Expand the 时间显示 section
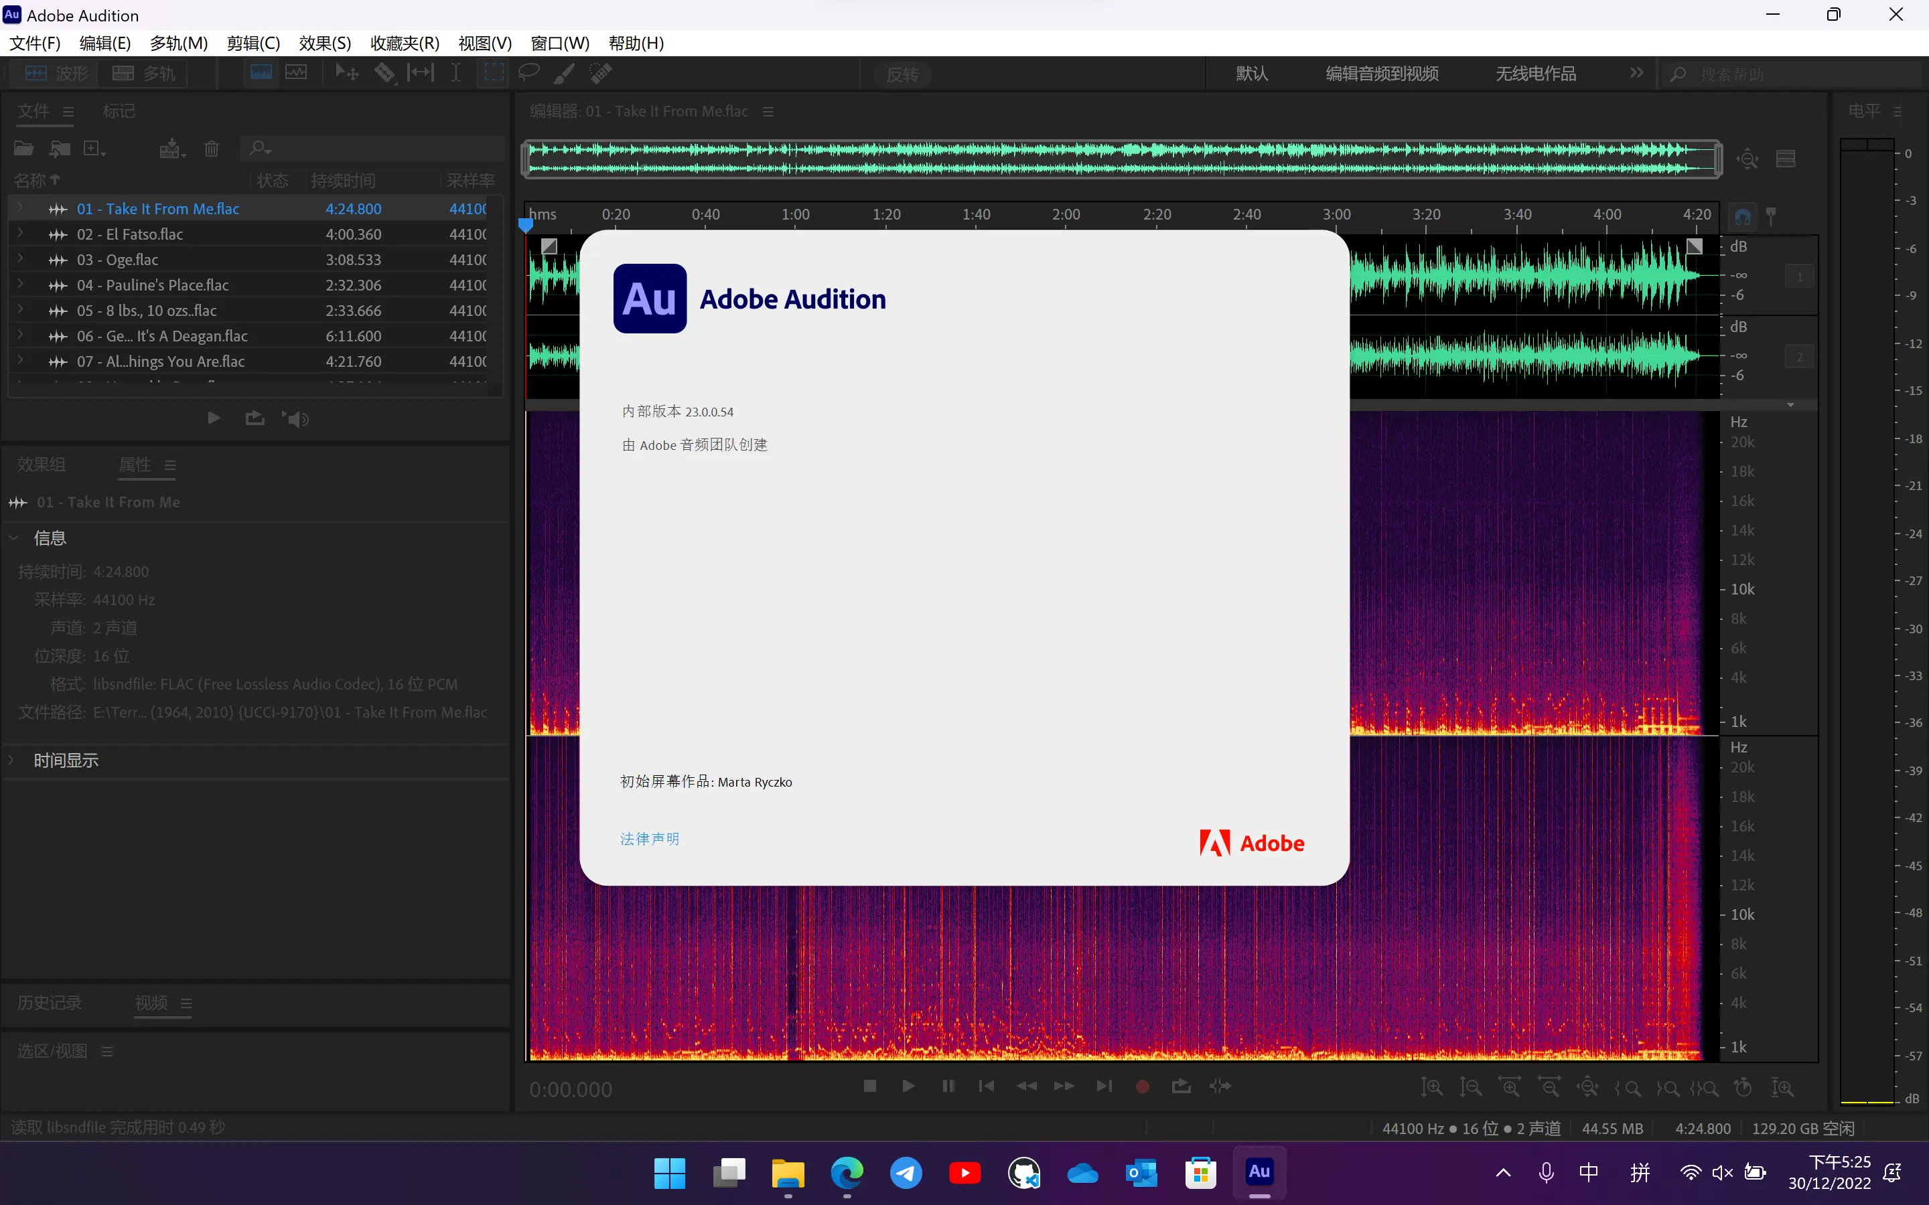1929x1205 pixels. 12,760
